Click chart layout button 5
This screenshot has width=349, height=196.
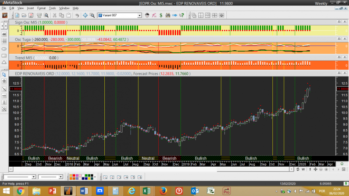[133, 177]
